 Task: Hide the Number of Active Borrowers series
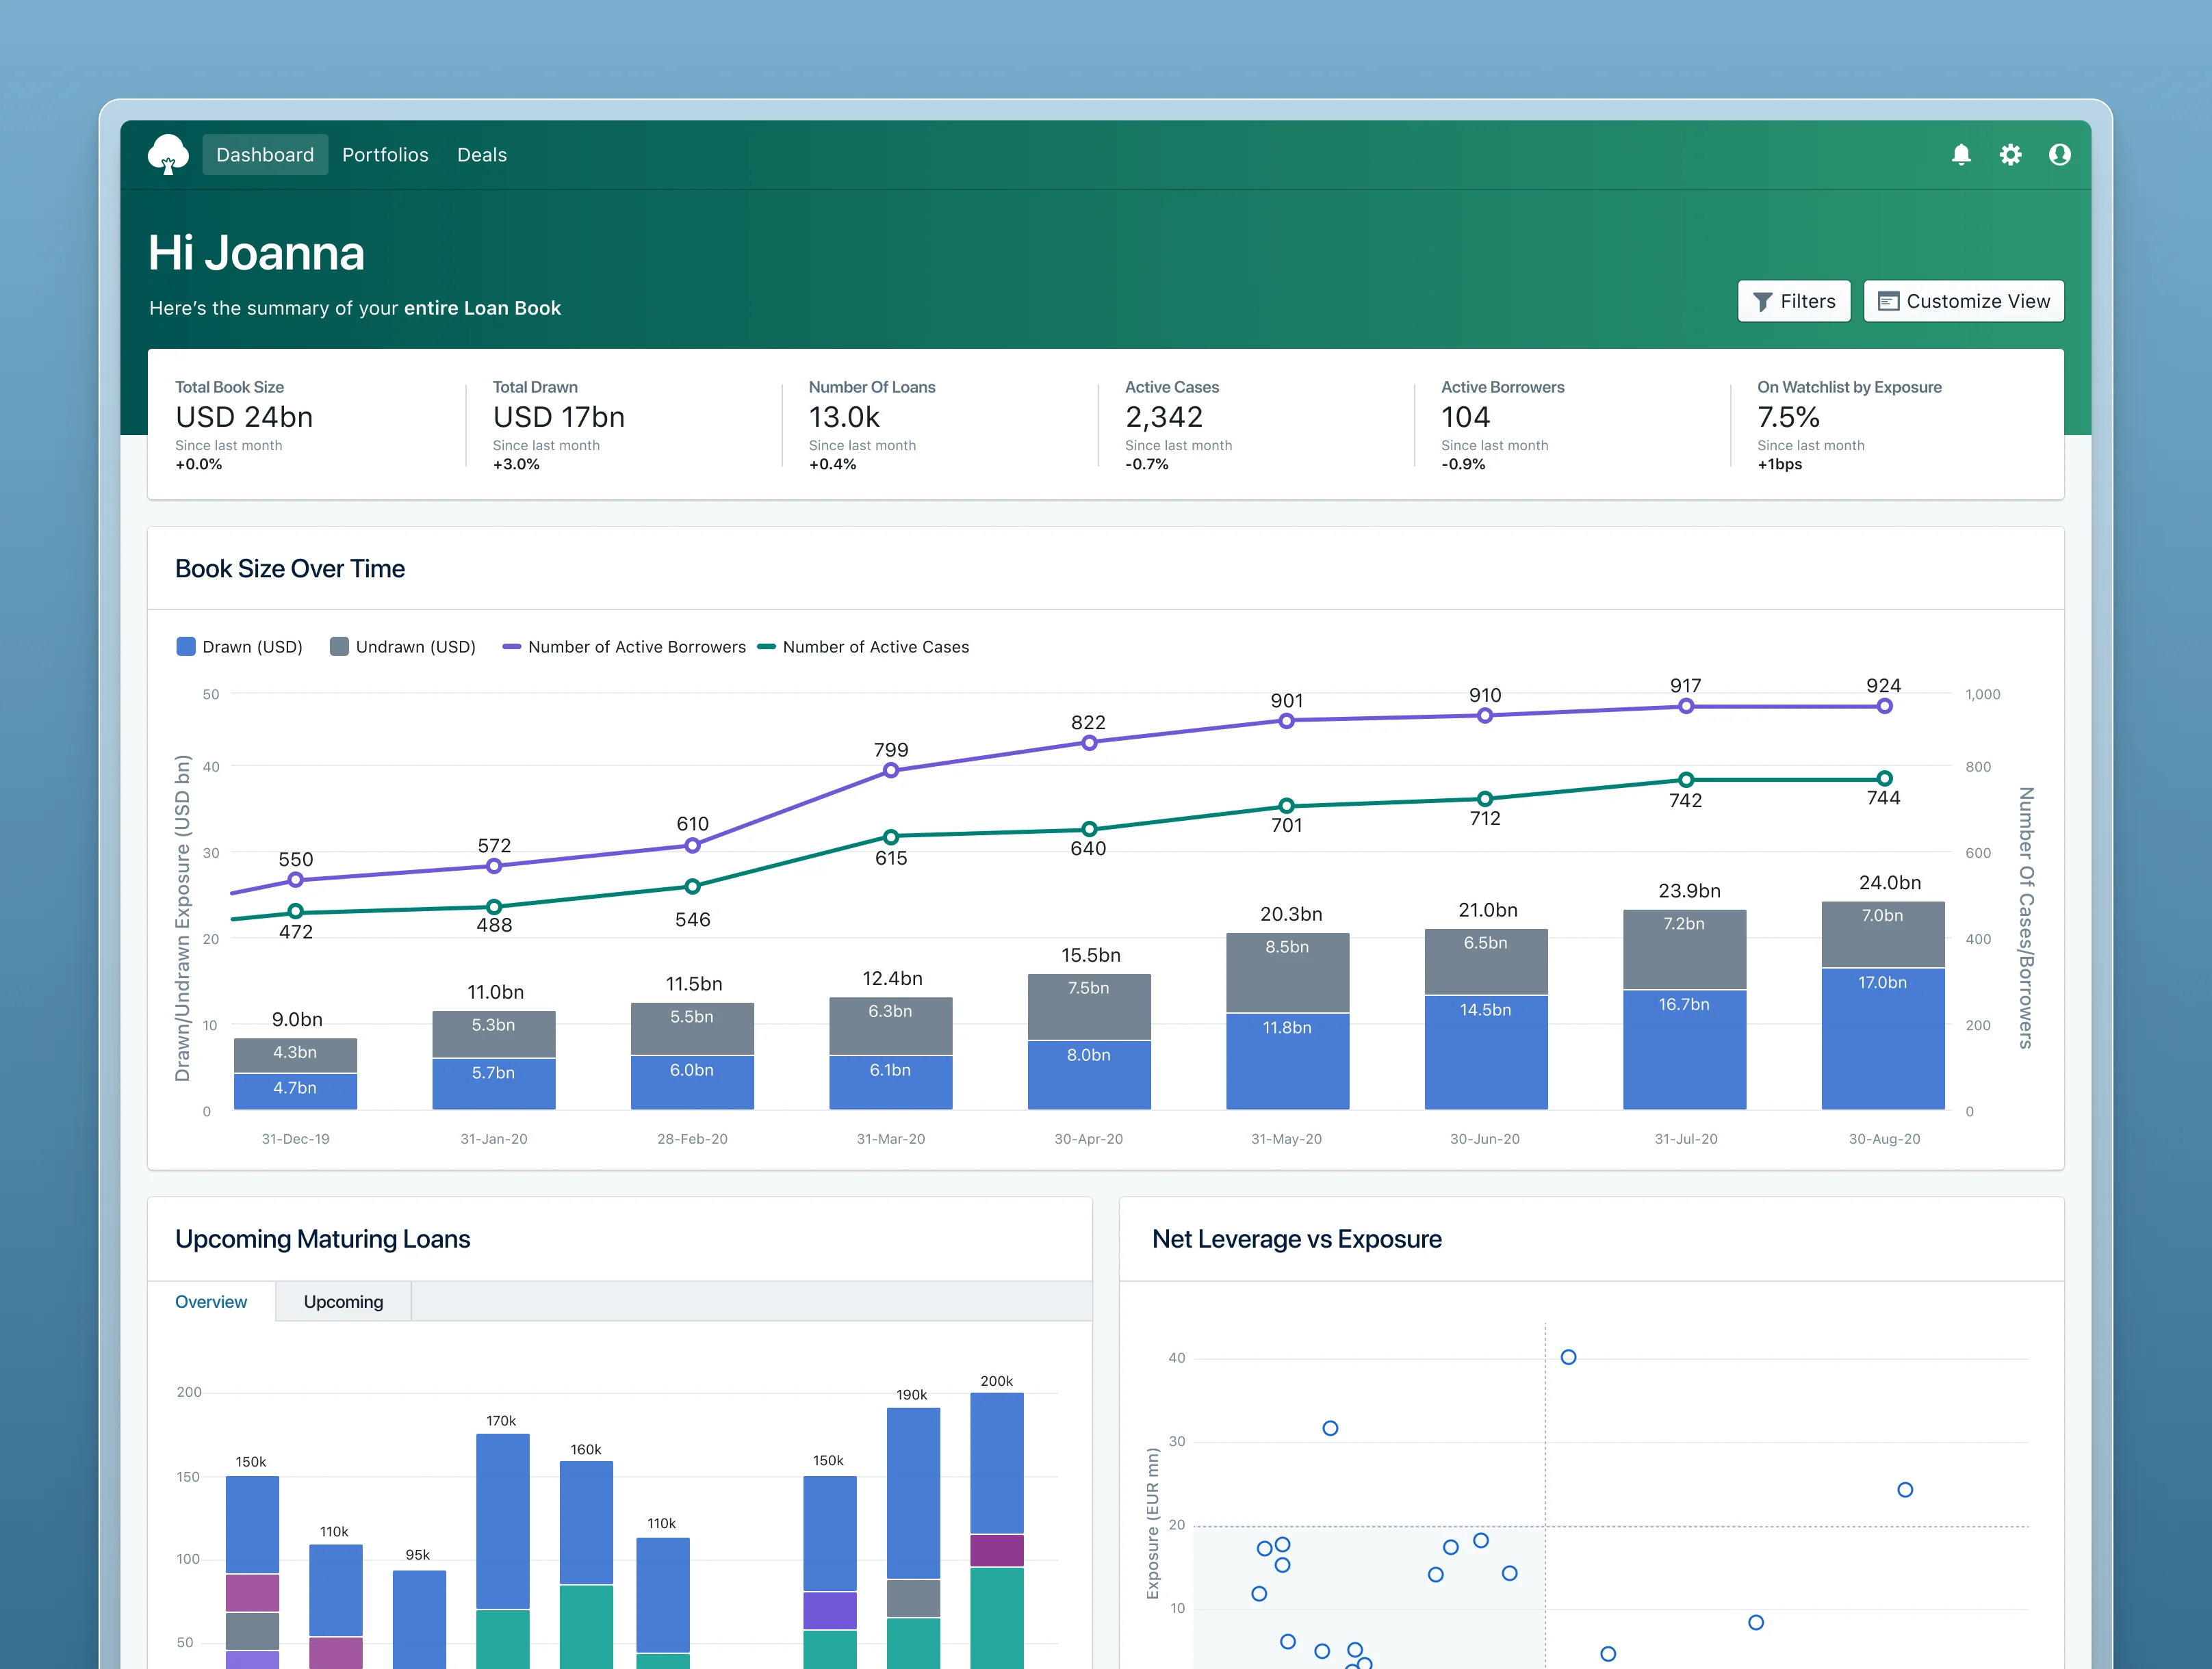(x=624, y=646)
